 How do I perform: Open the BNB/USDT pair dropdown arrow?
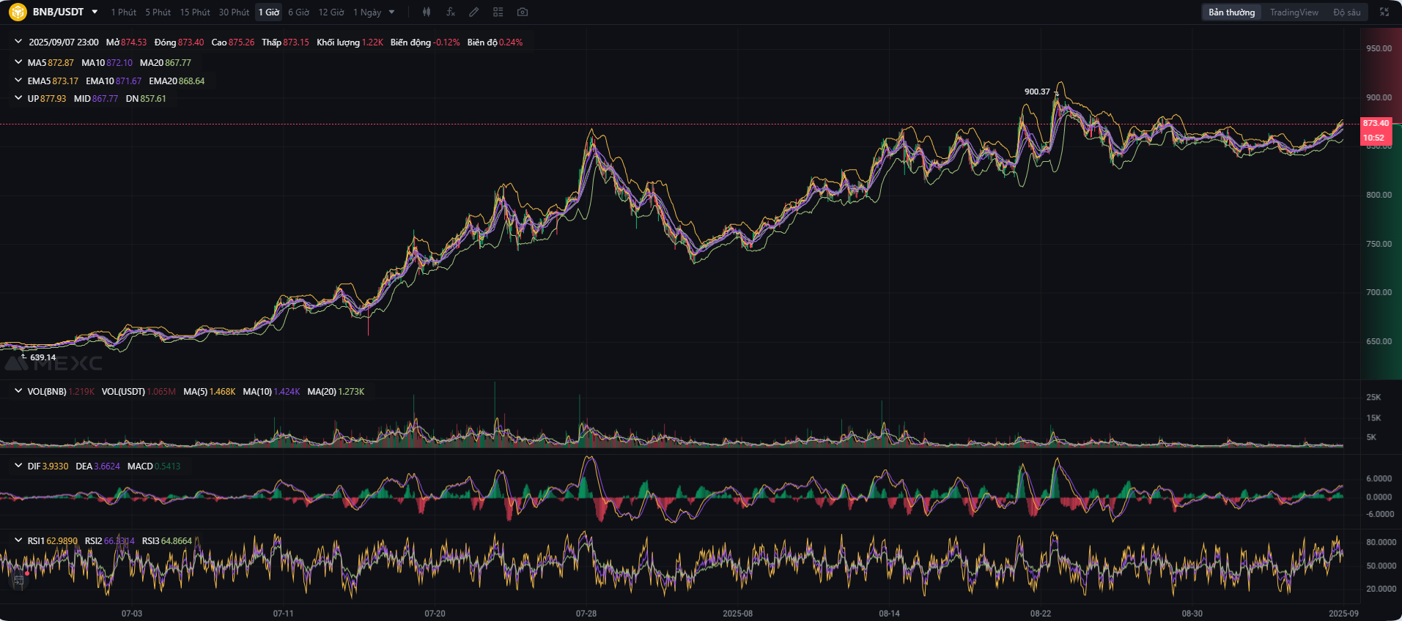point(95,12)
